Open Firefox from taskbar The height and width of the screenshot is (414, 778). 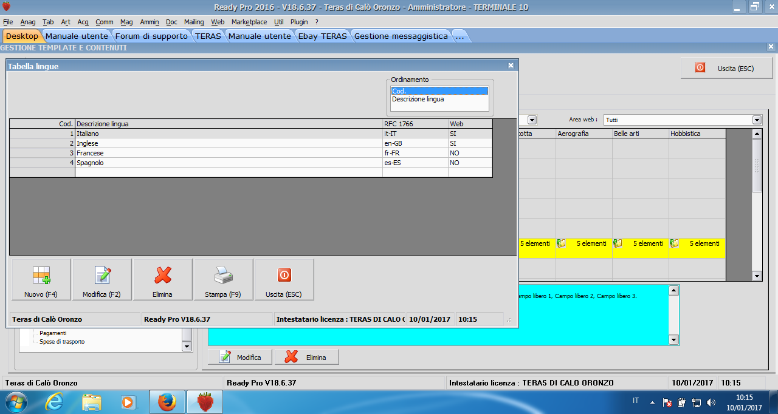(167, 402)
